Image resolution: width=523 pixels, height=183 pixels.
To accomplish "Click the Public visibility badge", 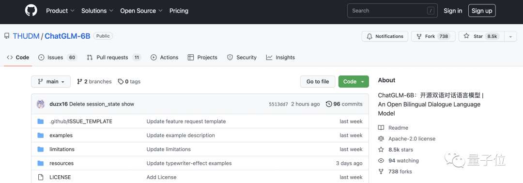I will coord(103,36).
